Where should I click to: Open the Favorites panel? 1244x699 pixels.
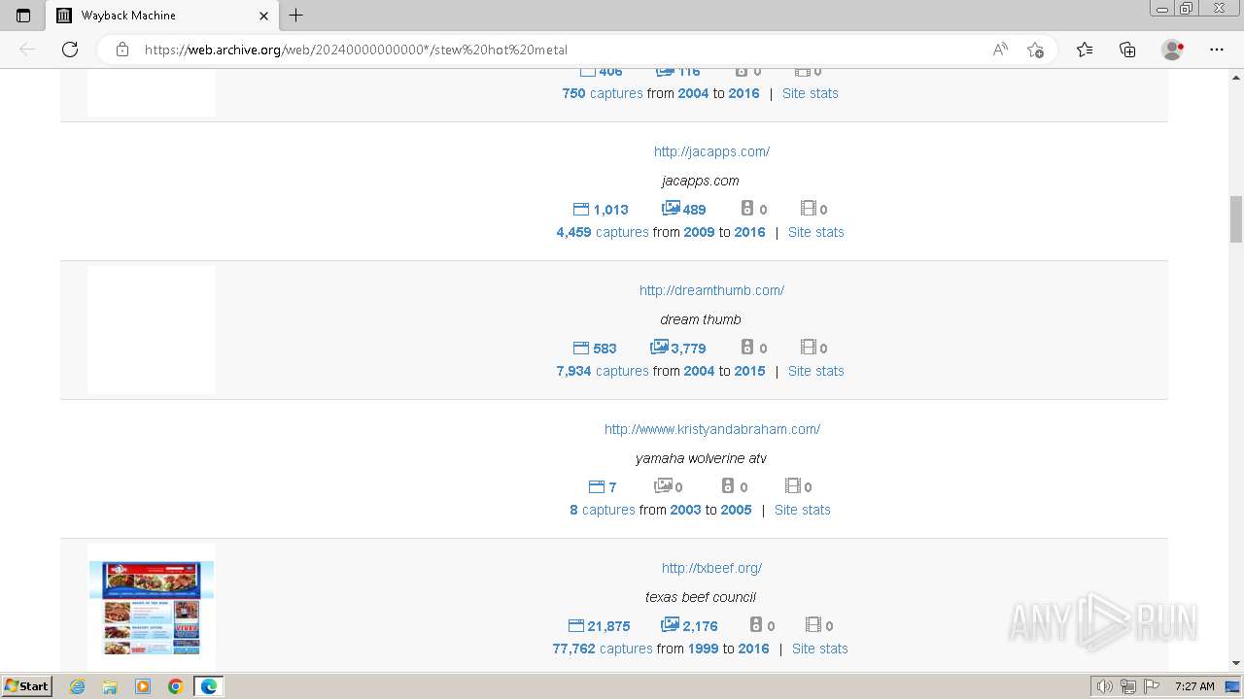1085,50
